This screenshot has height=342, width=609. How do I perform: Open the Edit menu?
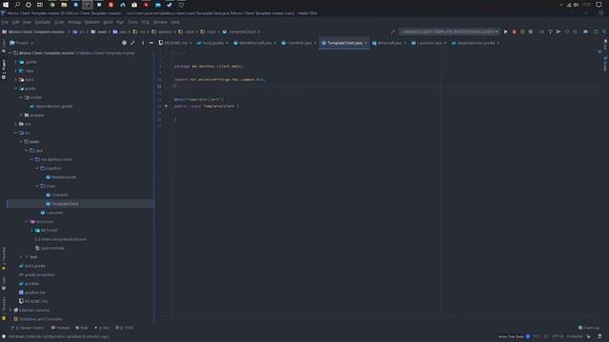tap(15, 22)
